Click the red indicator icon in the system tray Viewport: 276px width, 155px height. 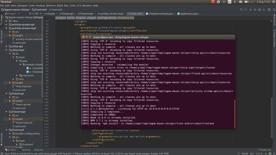(213, 2)
